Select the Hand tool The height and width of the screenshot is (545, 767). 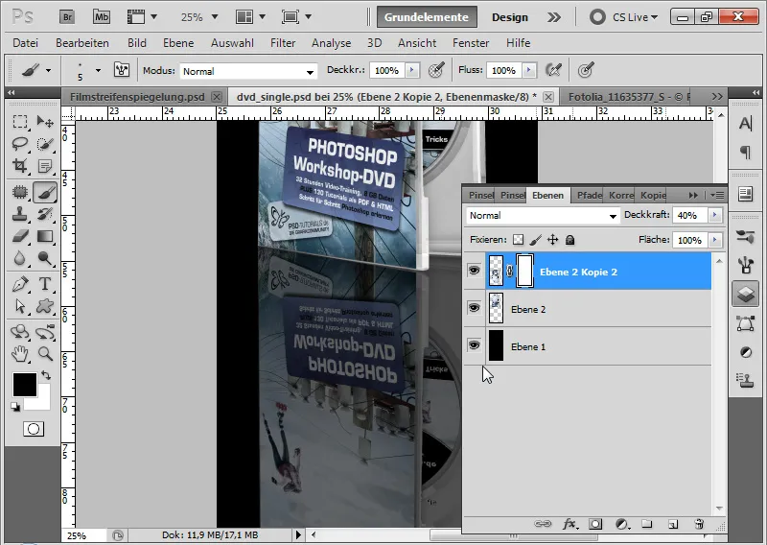20,353
